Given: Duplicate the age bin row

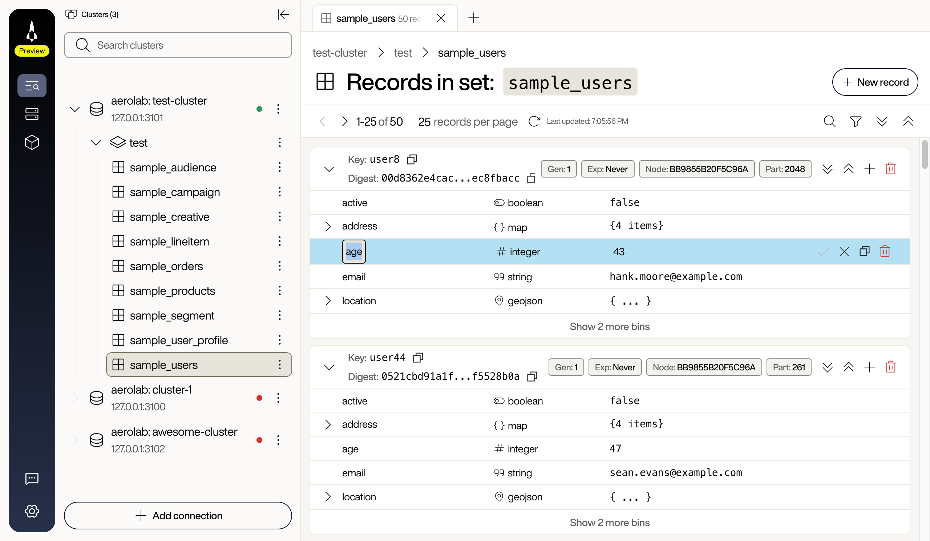Looking at the screenshot, I should coord(864,251).
